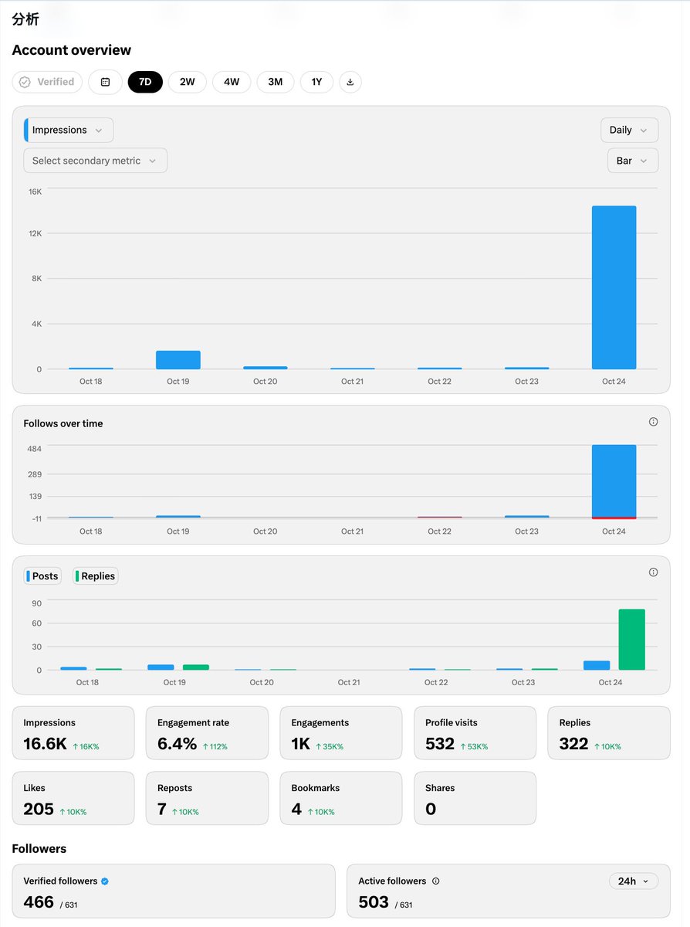Click the Oct 24 green replies bar

tap(632, 640)
